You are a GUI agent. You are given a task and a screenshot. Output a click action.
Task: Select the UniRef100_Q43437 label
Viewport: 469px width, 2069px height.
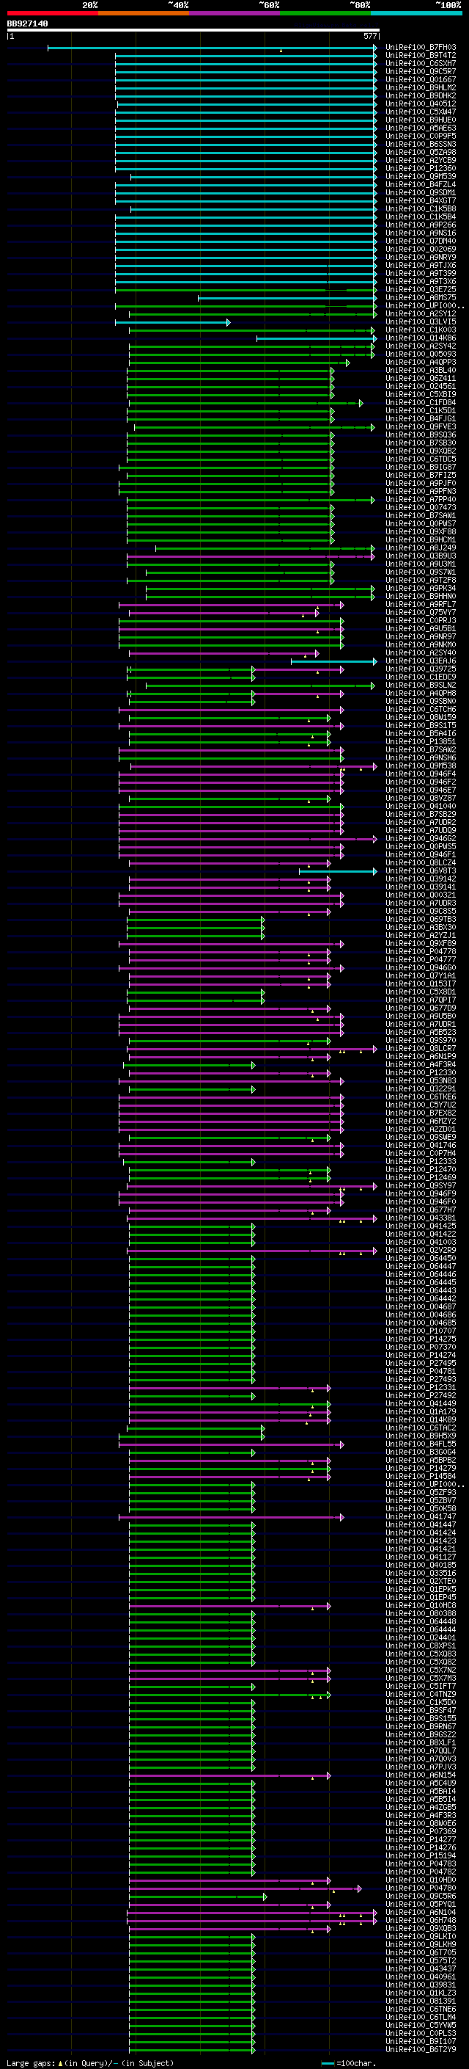pos(420,1968)
